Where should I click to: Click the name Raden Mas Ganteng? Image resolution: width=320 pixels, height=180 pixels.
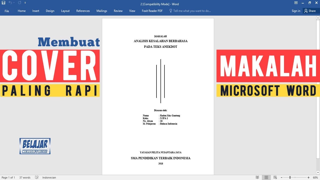tap(170, 115)
